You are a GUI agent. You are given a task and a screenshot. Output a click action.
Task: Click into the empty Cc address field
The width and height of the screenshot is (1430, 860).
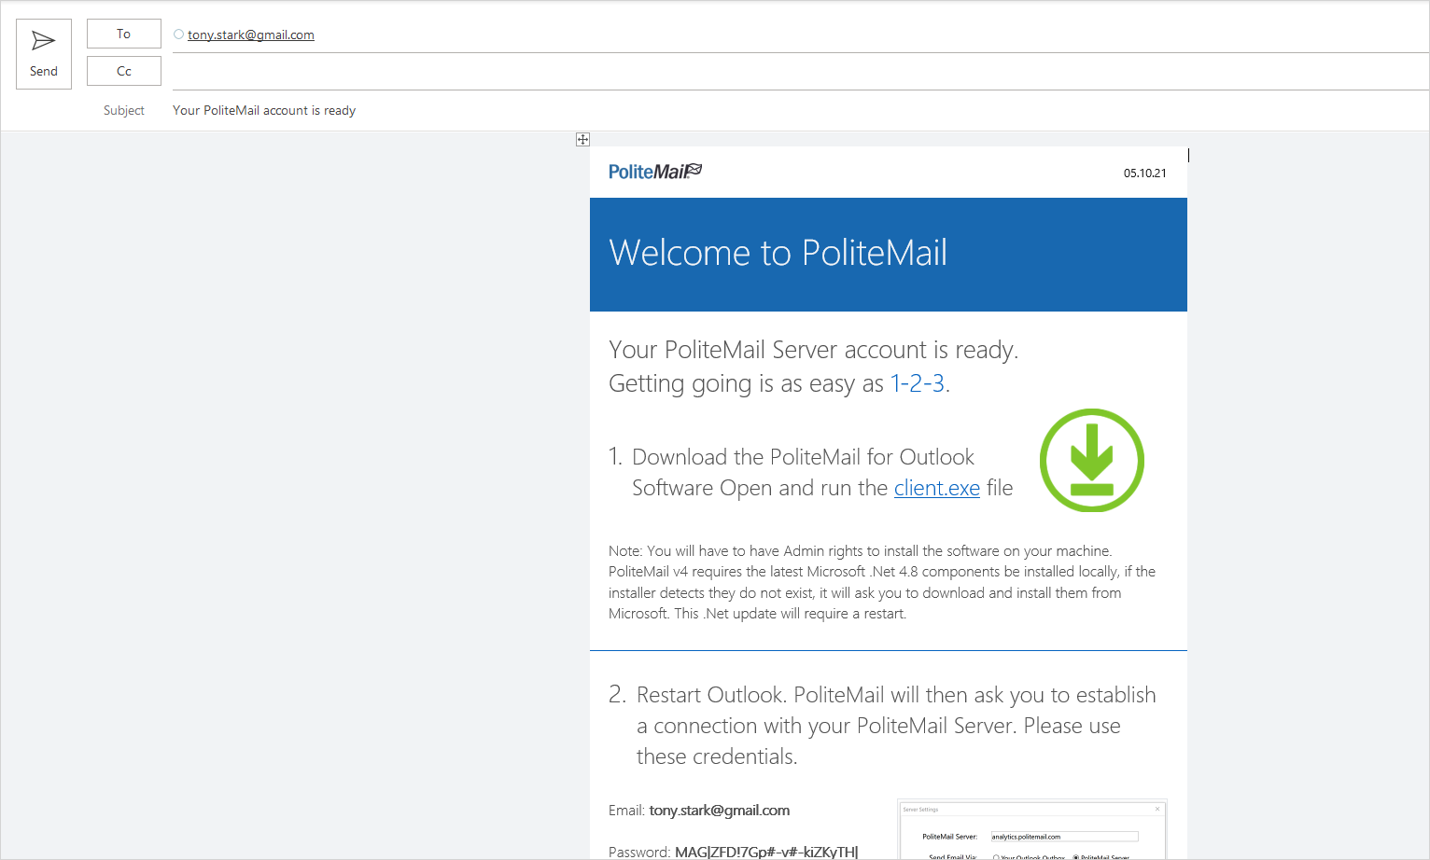coord(801,72)
